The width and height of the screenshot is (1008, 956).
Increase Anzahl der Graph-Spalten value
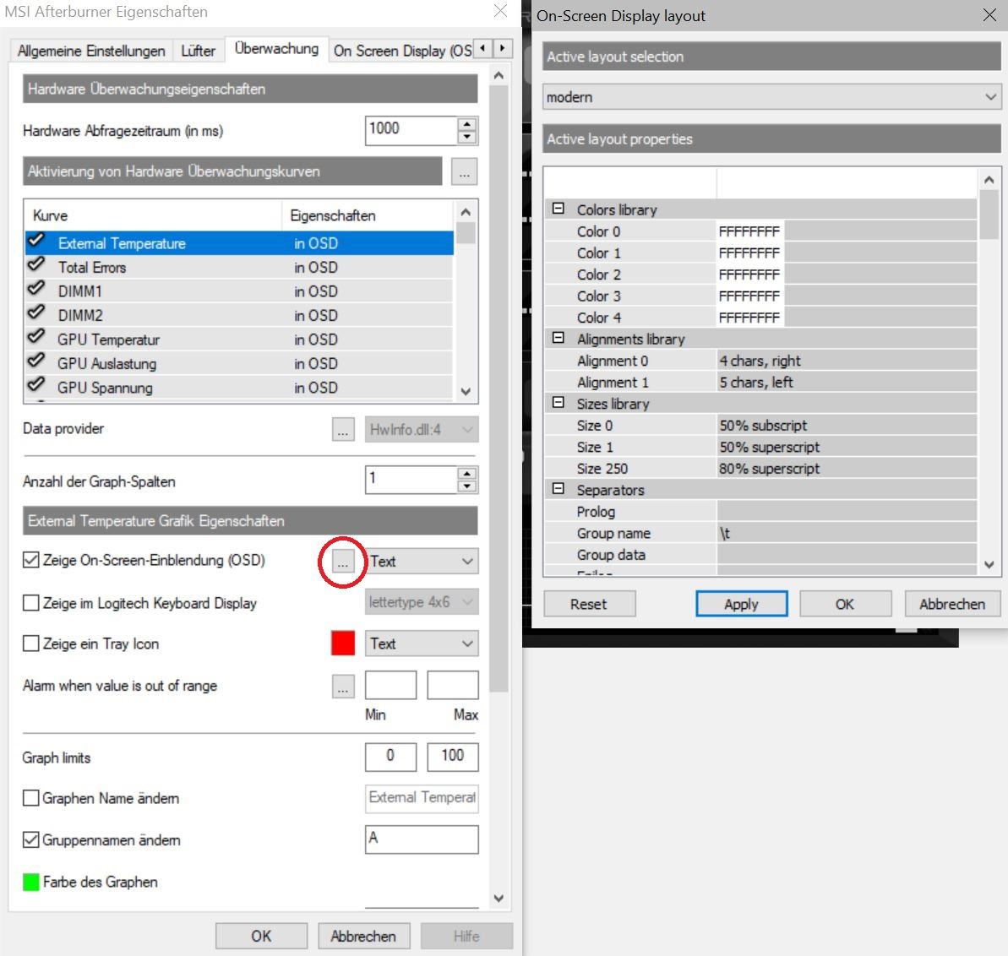pos(467,474)
